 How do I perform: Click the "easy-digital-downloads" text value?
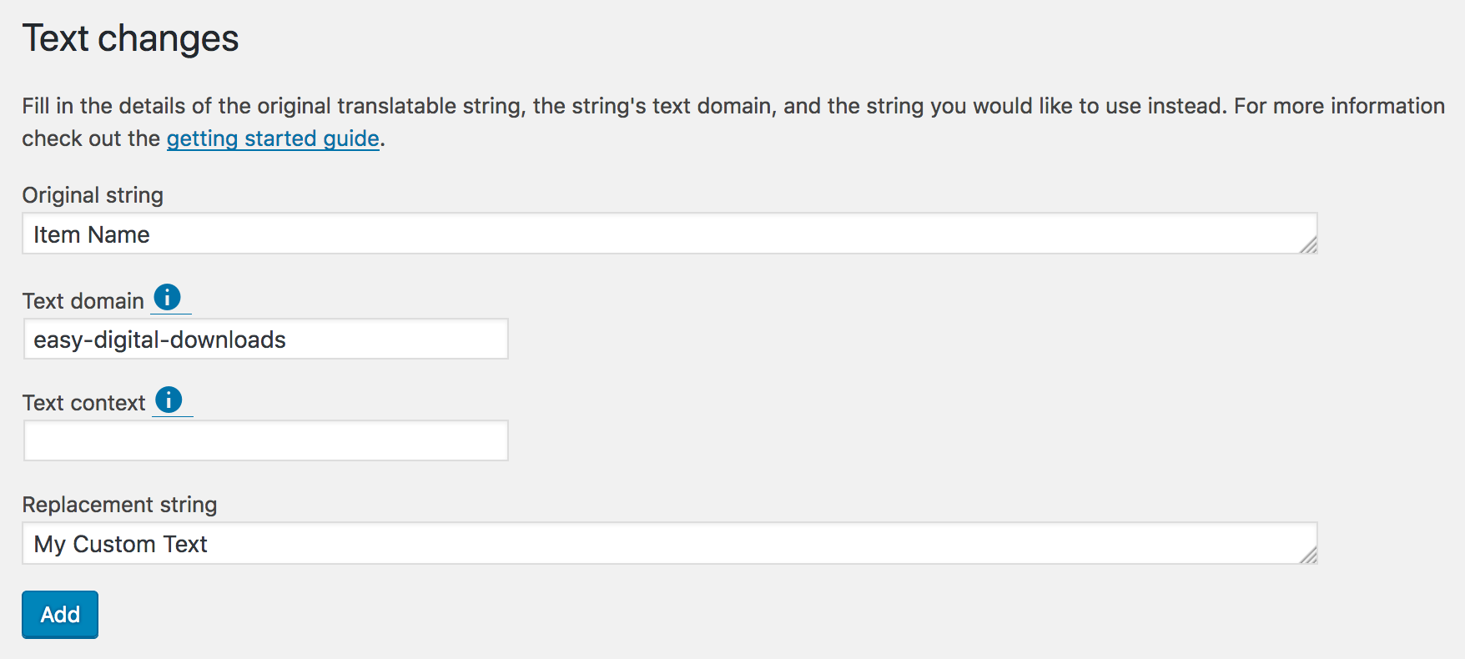click(159, 340)
